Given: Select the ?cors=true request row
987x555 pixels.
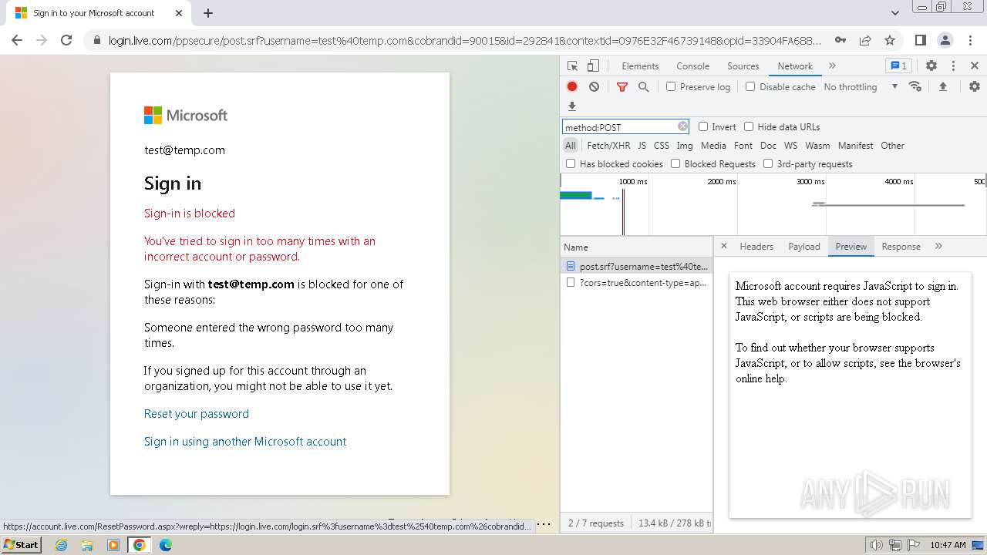Looking at the screenshot, I should pyautogui.click(x=636, y=283).
